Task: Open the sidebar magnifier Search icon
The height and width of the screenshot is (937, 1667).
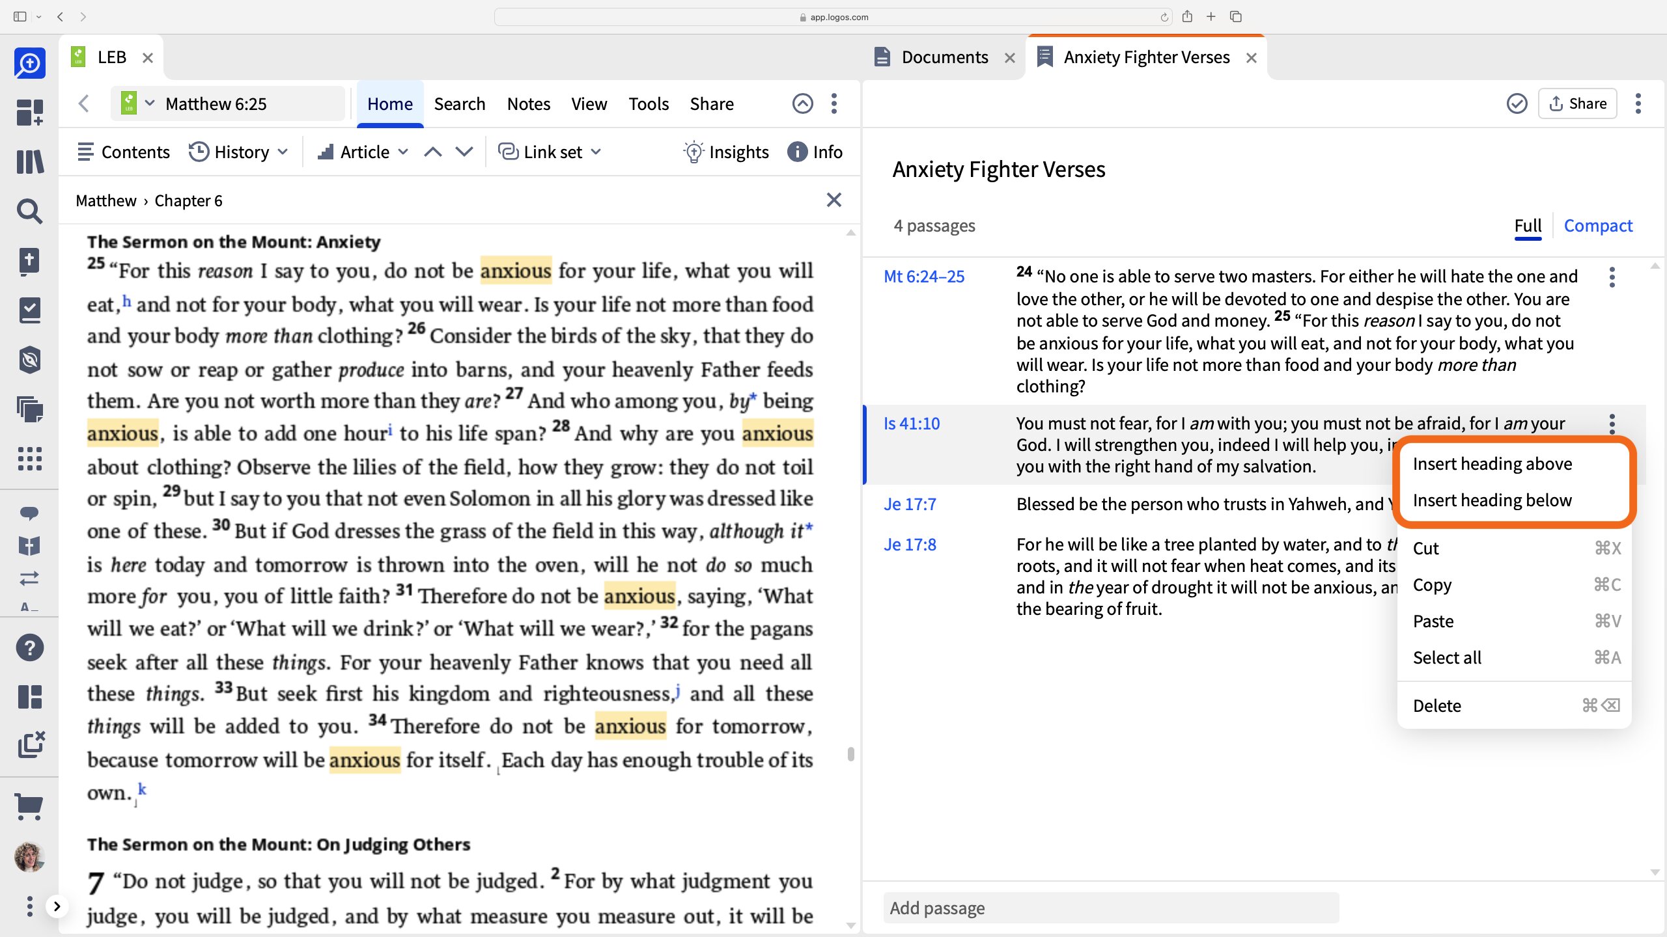Action: (29, 211)
